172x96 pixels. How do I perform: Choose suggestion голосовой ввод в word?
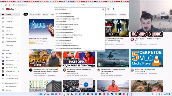click(x=80, y=14)
